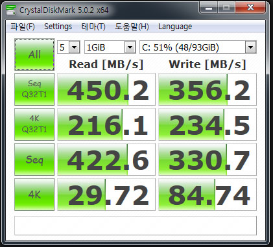Click the 4K read result 29.72
The height and width of the screenshot is (247, 273).
click(106, 194)
